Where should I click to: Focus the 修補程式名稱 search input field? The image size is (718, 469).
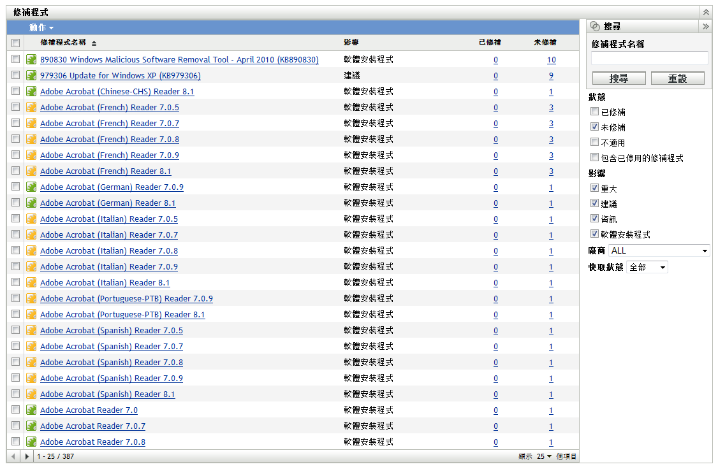point(649,58)
